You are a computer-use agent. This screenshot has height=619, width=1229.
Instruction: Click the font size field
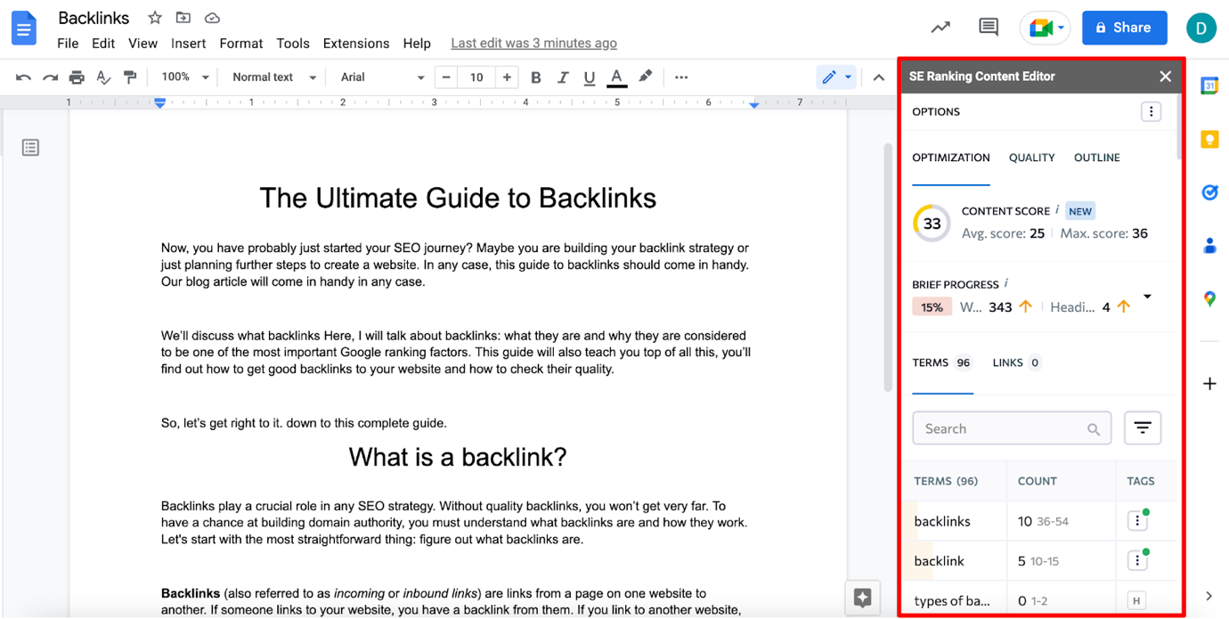tap(476, 77)
